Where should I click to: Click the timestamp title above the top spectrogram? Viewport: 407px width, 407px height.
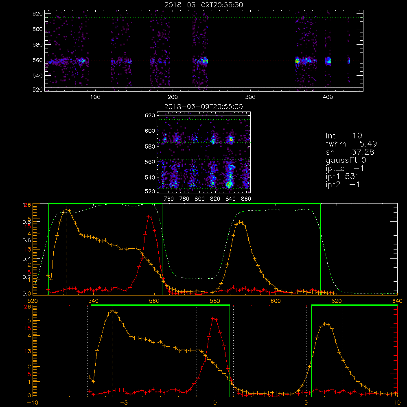pos(204,5)
